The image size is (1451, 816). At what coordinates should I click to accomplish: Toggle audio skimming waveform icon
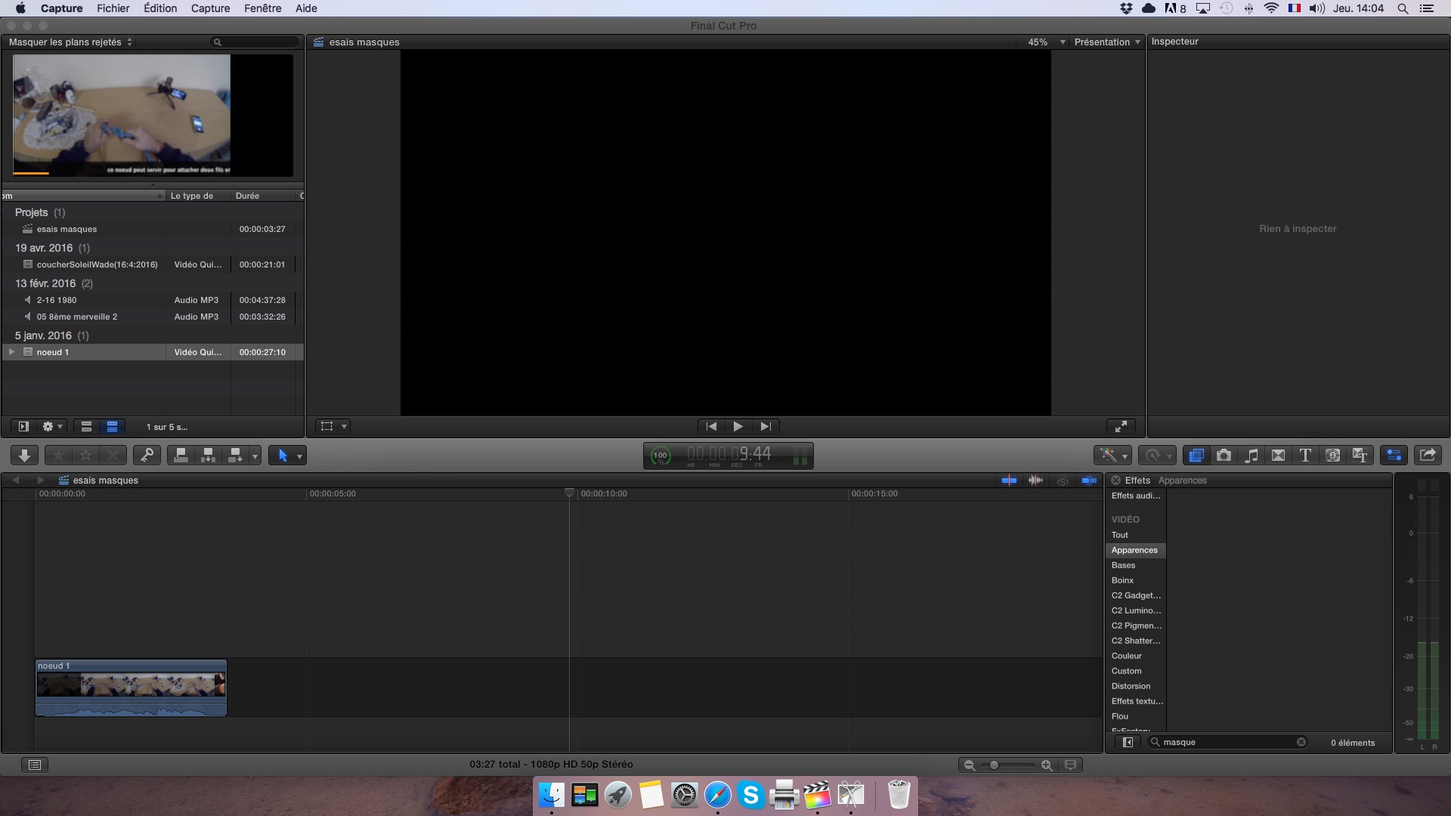click(1035, 481)
